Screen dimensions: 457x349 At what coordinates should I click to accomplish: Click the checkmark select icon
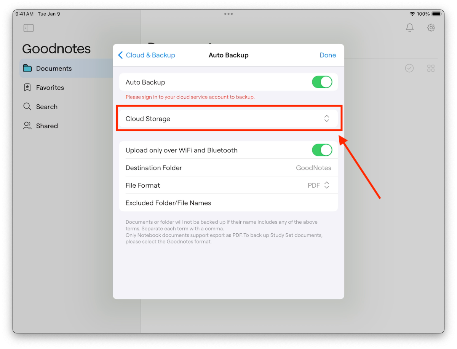409,68
